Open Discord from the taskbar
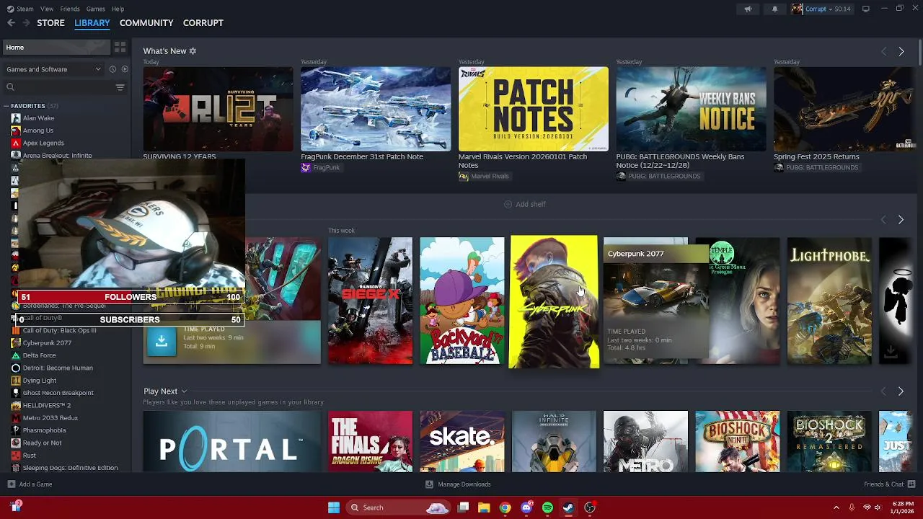Screen dimensions: 923x519 [x=526, y=507]
